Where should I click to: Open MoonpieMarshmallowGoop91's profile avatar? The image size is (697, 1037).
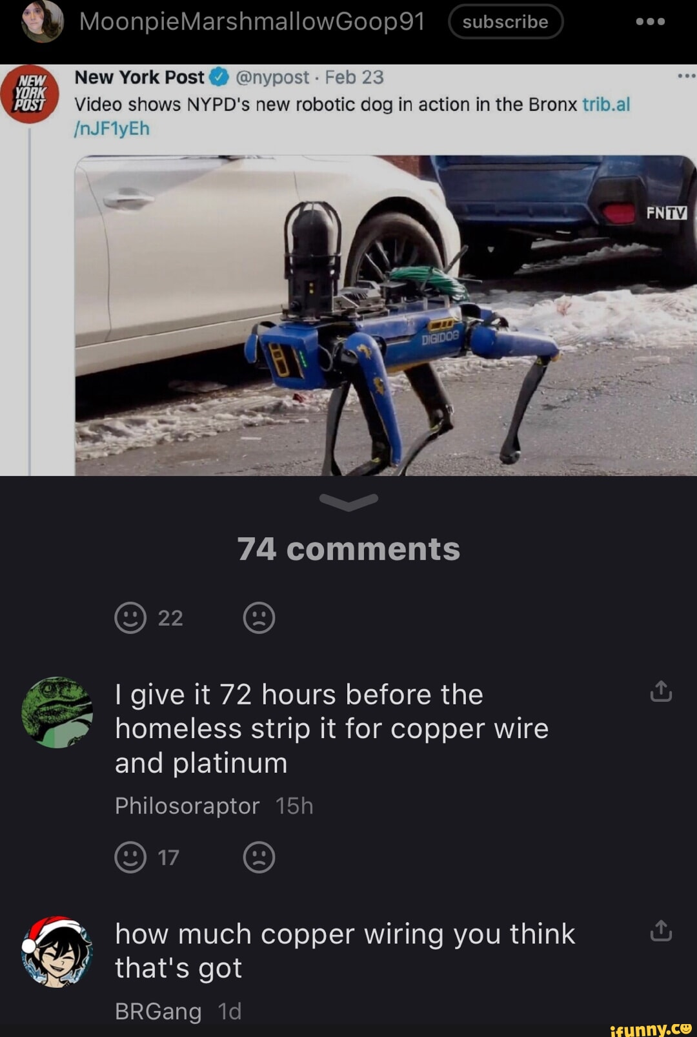(x=43, y=21)
